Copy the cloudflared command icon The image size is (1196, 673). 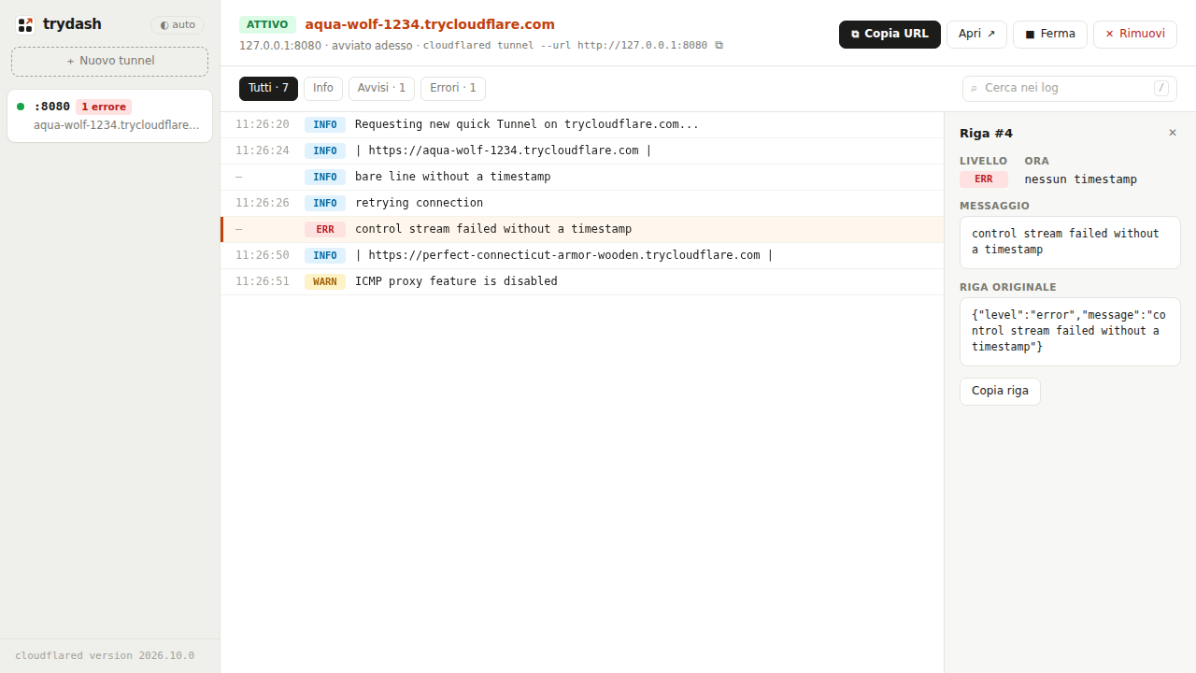(x=719, y=45)
